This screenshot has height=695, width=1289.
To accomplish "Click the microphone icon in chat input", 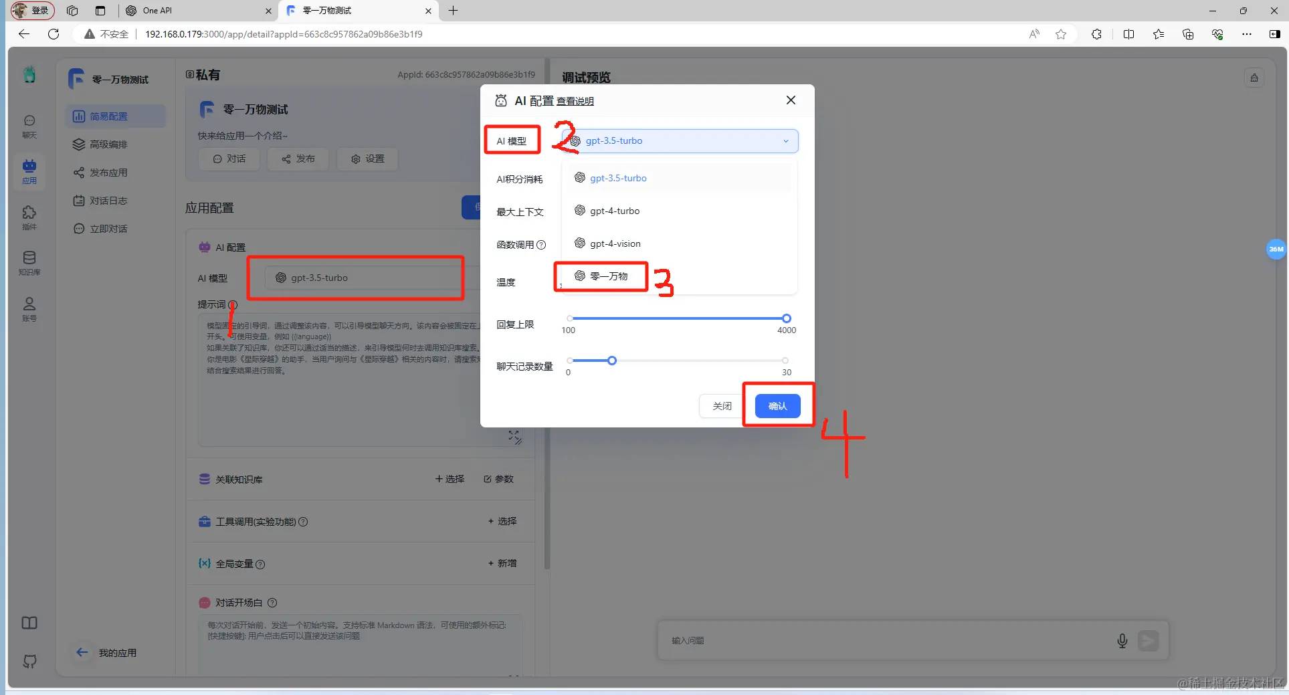I will [1122, 641].
